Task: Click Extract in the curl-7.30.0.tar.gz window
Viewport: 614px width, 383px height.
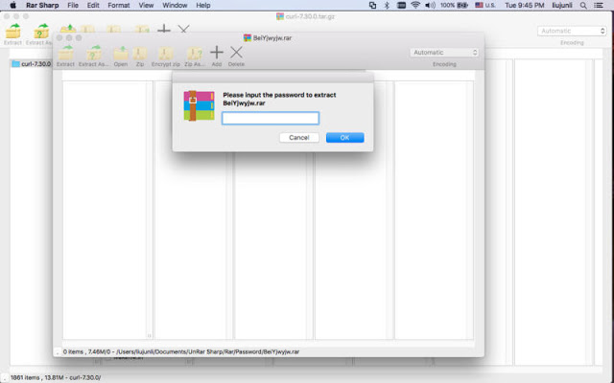Action: coord(12,34)
